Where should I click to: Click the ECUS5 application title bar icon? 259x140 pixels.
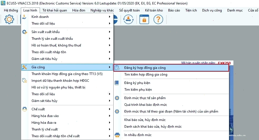[3, 3]
